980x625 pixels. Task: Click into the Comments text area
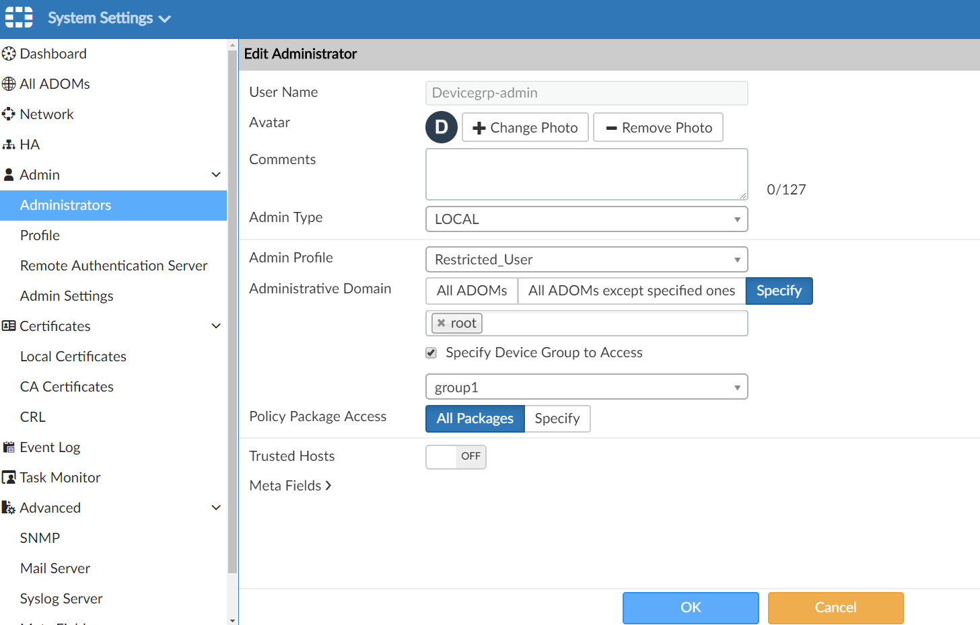tap(586, 174)
